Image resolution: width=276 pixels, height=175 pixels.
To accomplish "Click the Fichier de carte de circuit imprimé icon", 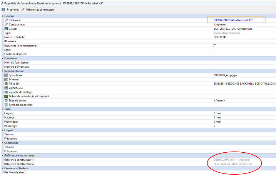I will (x=6, y=96).
